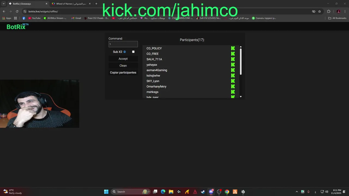Click the Kick icon beside SALH_711A
This screenshot has height=196, width=349.
233,59
